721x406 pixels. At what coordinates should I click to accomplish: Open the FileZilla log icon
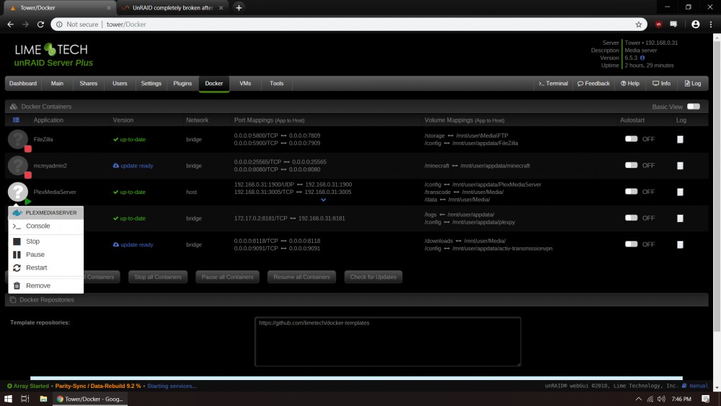[x=680, y=139]
